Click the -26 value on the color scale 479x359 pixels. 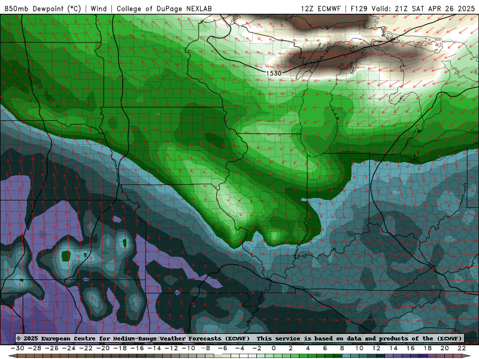point(51,348)
